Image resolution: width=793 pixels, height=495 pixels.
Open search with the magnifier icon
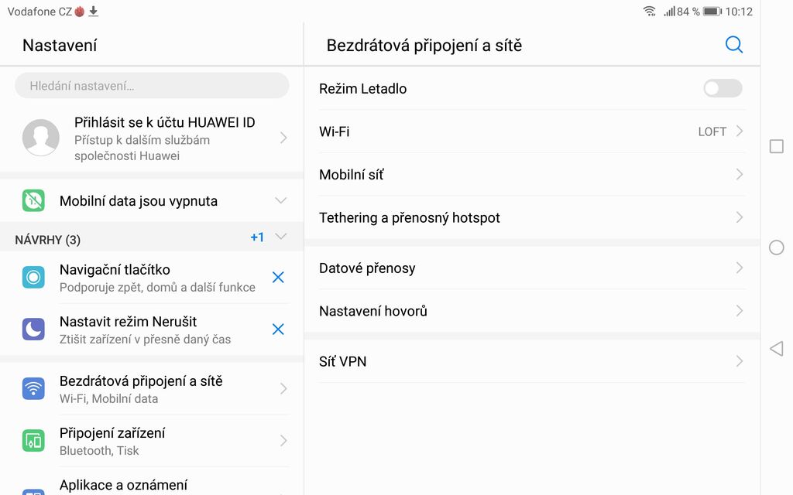click(x=733, y=45)
